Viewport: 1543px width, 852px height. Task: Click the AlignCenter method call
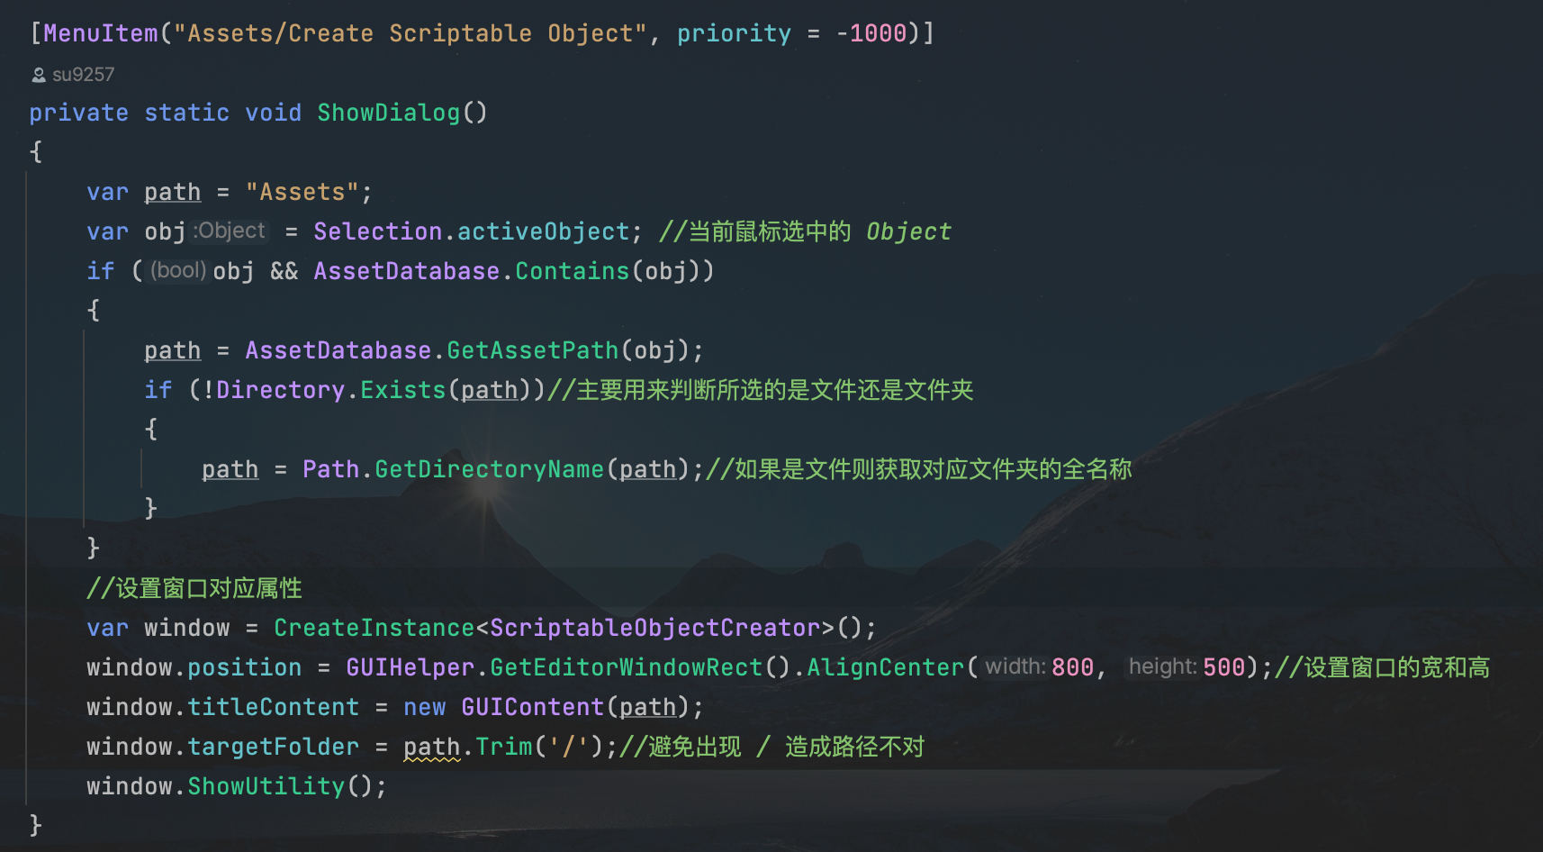click(x=885, y=667)
